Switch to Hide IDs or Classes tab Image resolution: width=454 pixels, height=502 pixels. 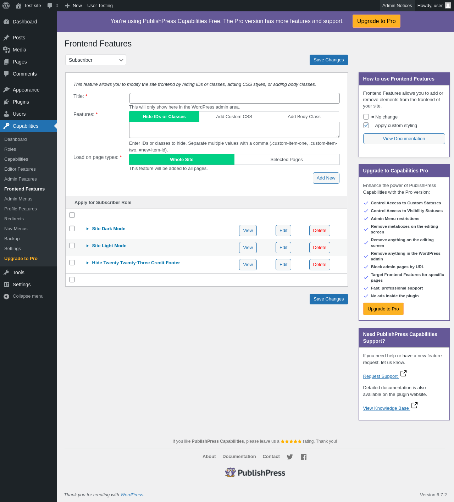[x=164, y=117]
